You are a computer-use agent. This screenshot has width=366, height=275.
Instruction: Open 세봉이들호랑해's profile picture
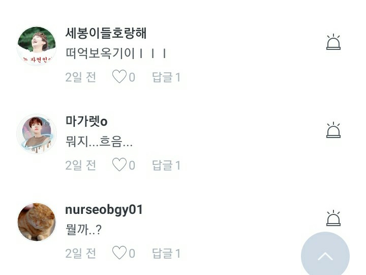click(37, 46)
